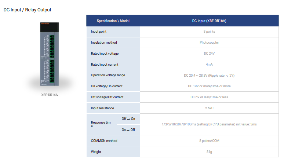Click the Rated input current value 4mA

209,65
